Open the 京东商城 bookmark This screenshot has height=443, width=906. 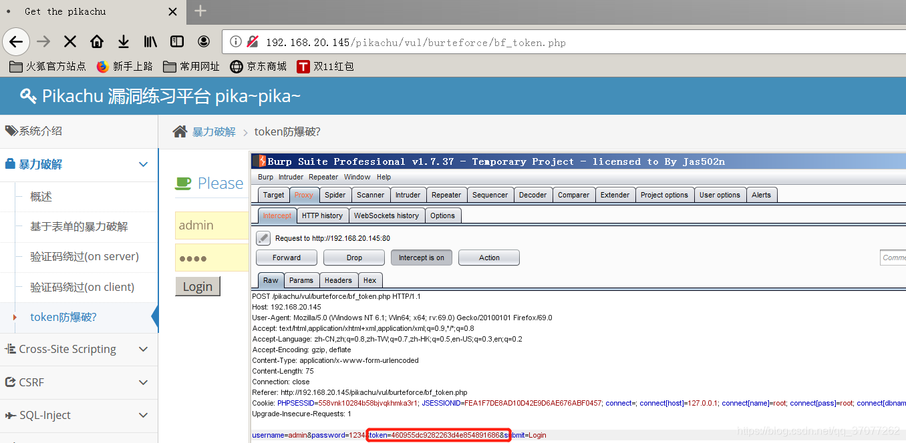pyautogui.click(x=258, y=66)
